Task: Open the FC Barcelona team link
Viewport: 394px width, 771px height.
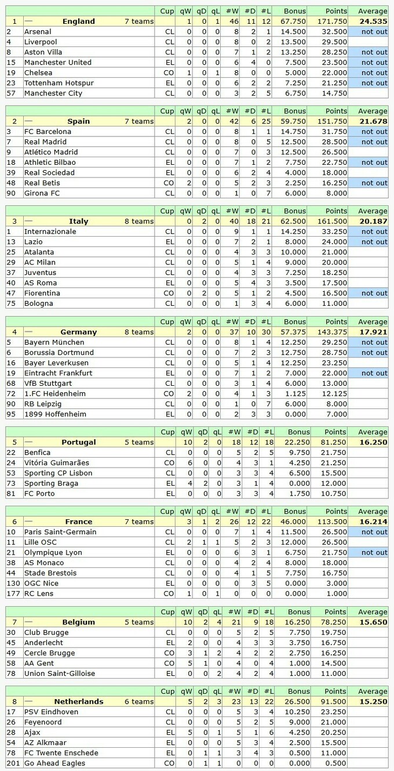Action: click(48, 132)
